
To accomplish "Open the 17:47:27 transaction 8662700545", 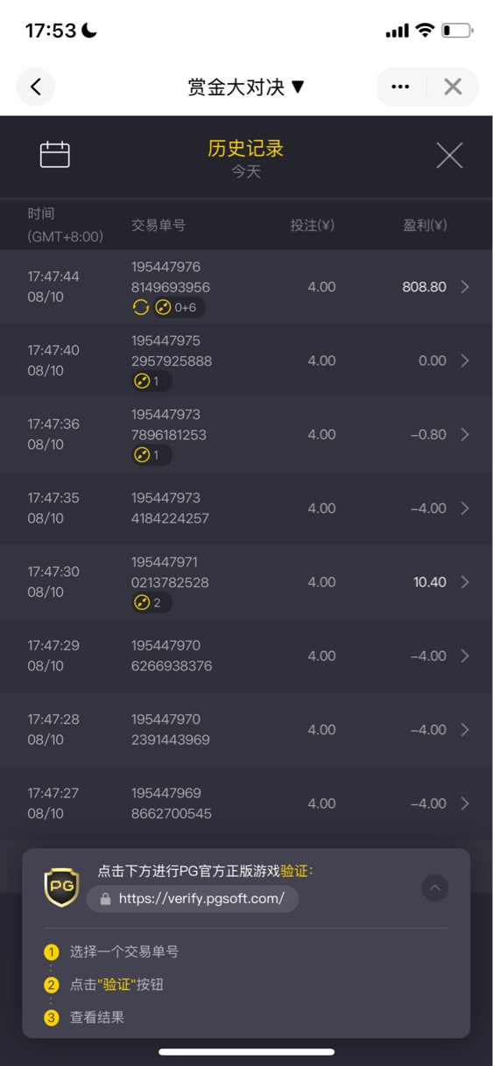I will point(246,803).
